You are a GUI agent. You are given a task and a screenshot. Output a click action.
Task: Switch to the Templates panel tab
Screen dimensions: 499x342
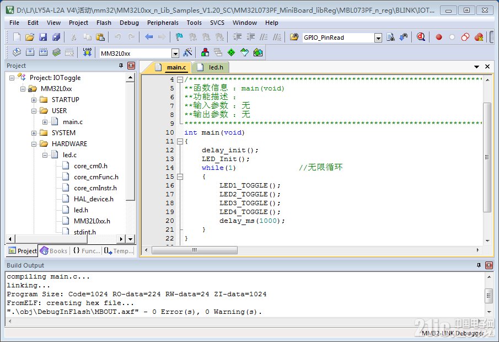pyautogui.click(x=119, y=251)
